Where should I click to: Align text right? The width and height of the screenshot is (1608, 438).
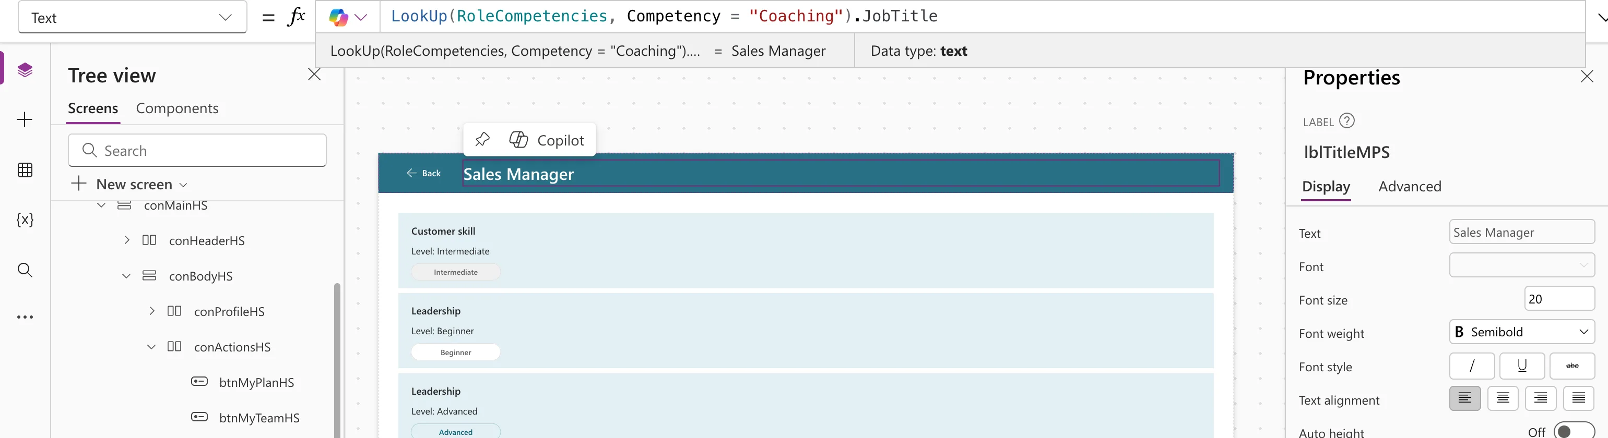(1541, 398)
